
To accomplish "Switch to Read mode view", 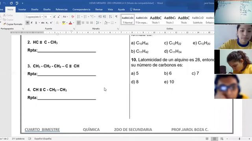I will [x=207, y=139].
